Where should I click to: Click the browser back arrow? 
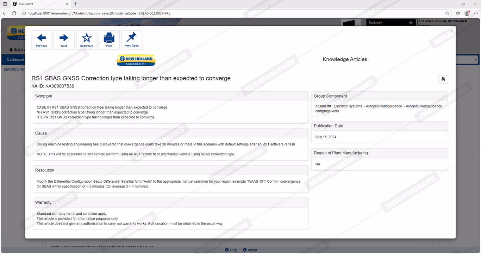(x=5, y=13)
